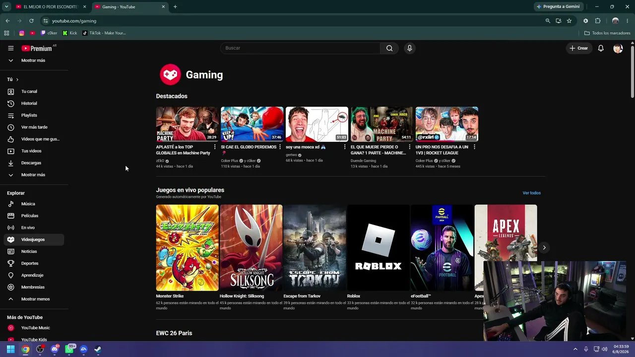This screenshot has height=357, width=635.
Task: Click Pregunta a Gemini button
Action: pos(558,7)
